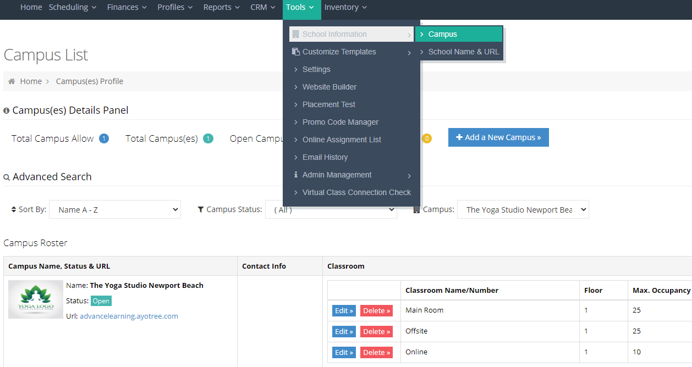Viewport: 692px width, 367px height.
Task: Expand the Profiles menu
Action: (175, 7)
